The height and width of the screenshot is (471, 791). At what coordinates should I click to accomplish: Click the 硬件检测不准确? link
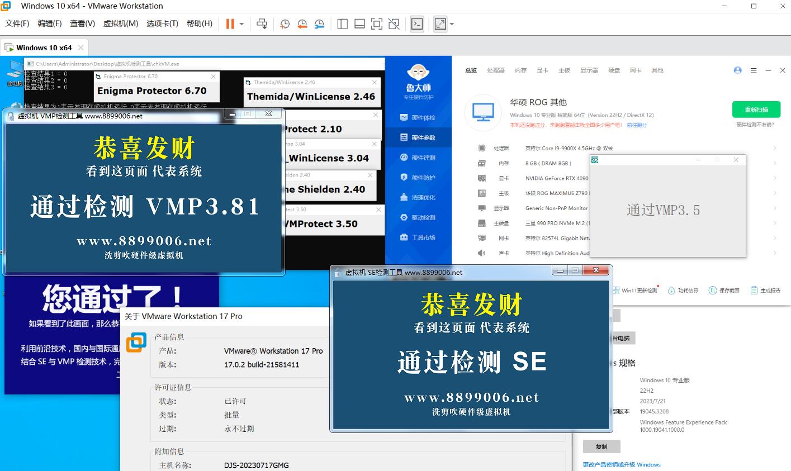(x=755, y=125)
